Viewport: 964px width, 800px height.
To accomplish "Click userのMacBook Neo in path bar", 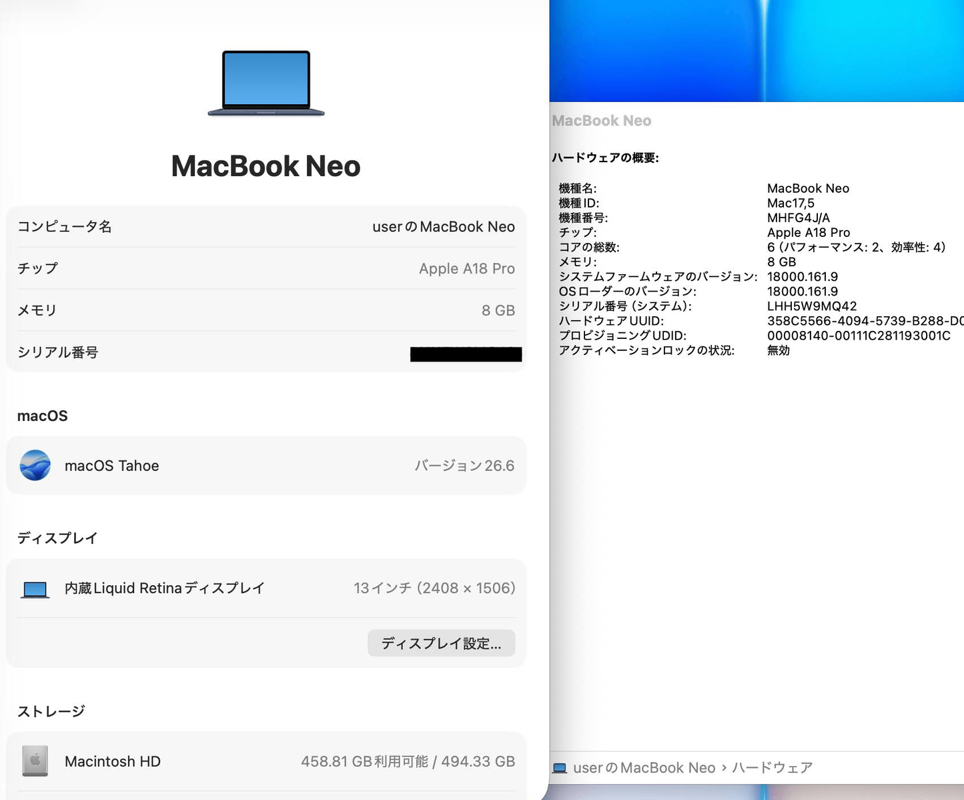I will pos(644,768).
